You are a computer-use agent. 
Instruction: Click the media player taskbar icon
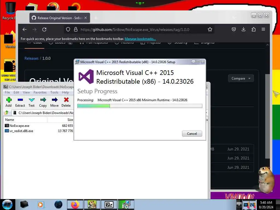tap(40, 205)
